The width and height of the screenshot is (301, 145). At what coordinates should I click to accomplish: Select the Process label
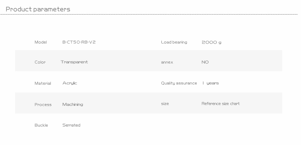point(43,105)
